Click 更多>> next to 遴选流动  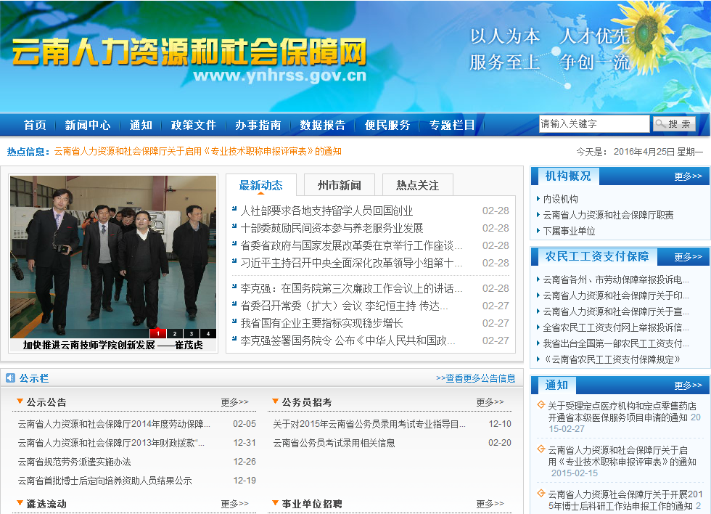point(234,504)
